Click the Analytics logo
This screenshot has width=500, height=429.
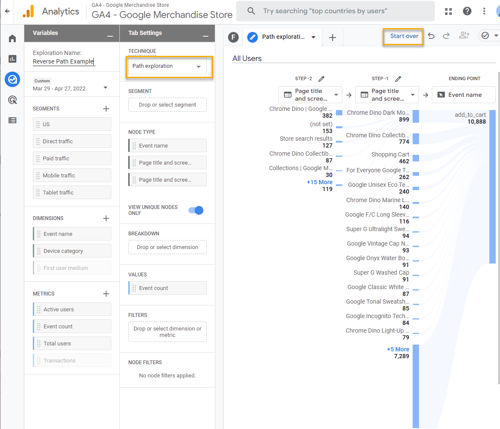(x=29, y=12)
